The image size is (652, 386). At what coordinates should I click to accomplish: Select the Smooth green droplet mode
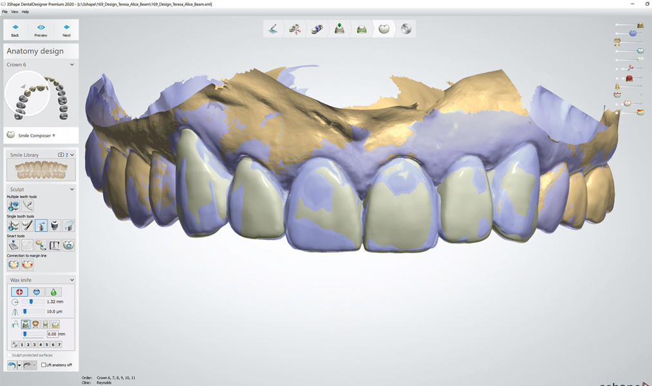[x=53, y=292]
